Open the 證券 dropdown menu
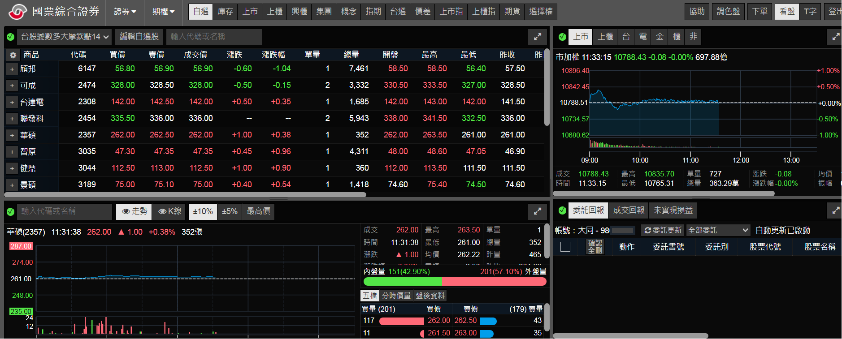The image size is (842, 339). coord(125,12)
